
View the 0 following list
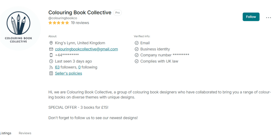pos(79,67)
